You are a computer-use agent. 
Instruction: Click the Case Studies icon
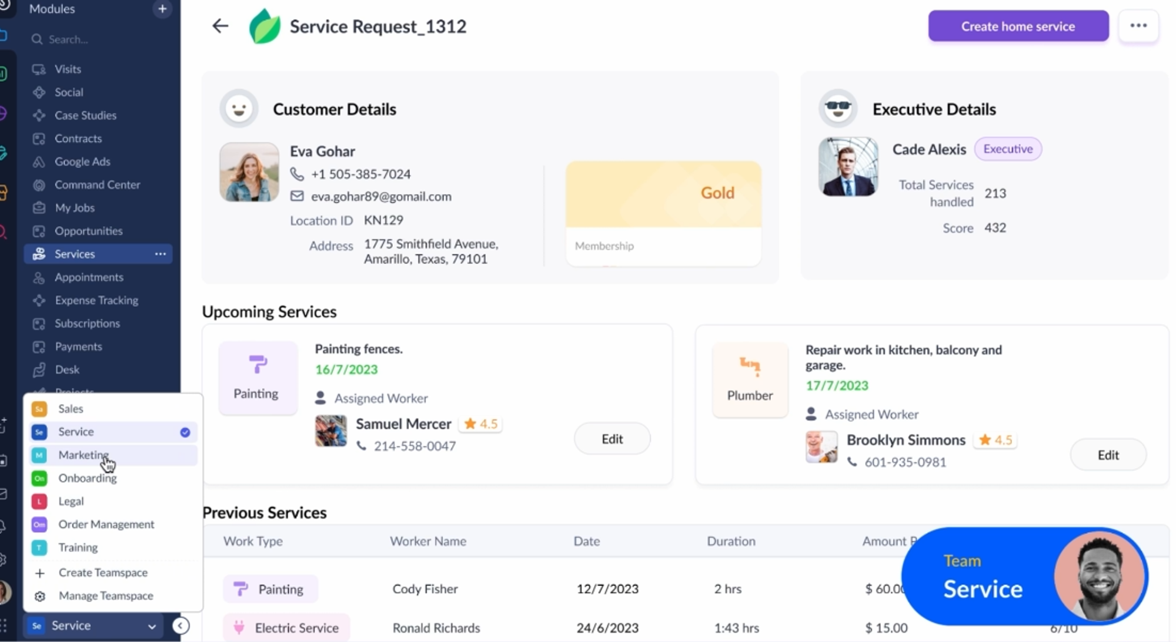pyautogui.click(x=39, y=115)
